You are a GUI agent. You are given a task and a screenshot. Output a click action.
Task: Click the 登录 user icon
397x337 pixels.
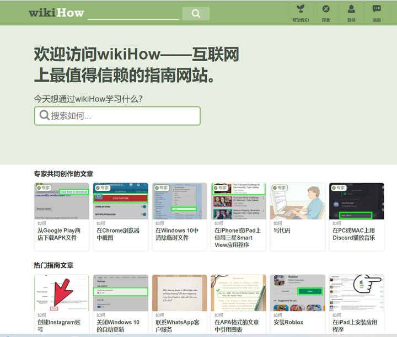(x=351, y=9)
